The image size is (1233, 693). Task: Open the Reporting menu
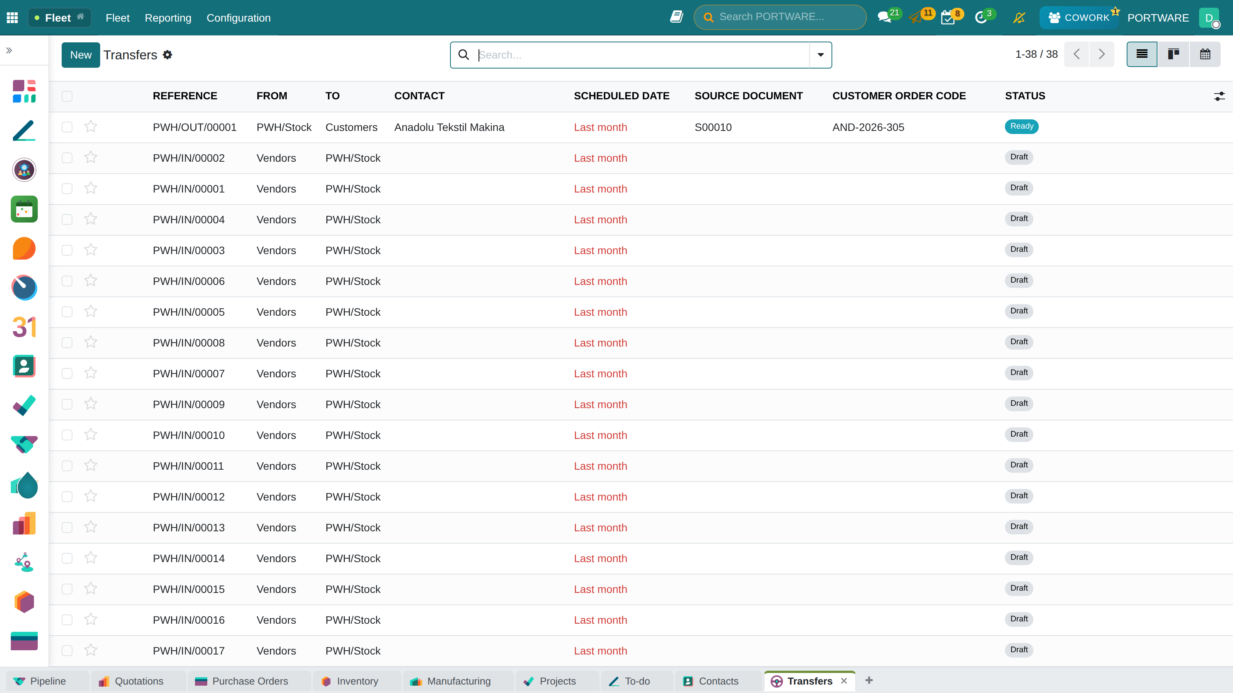(168, 18)
